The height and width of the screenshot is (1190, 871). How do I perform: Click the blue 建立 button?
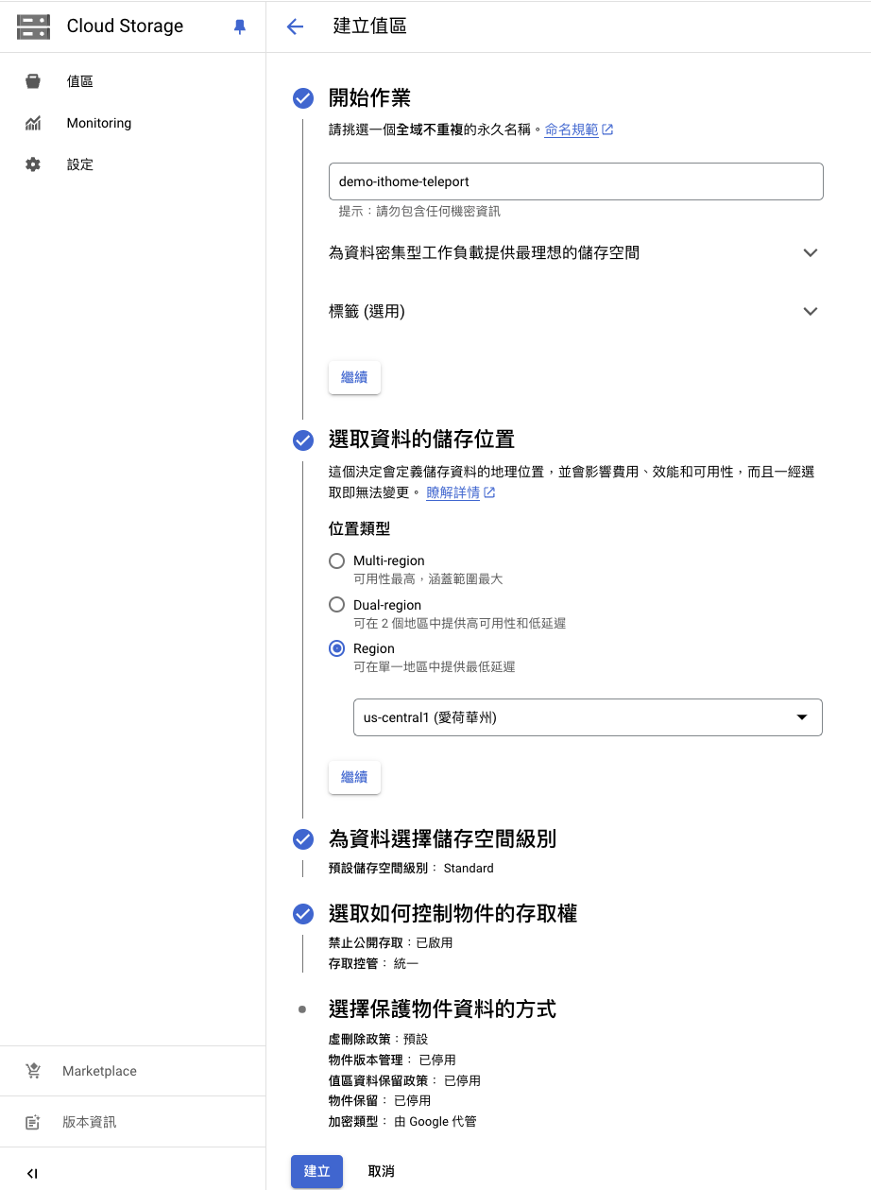coord(316,1171)
